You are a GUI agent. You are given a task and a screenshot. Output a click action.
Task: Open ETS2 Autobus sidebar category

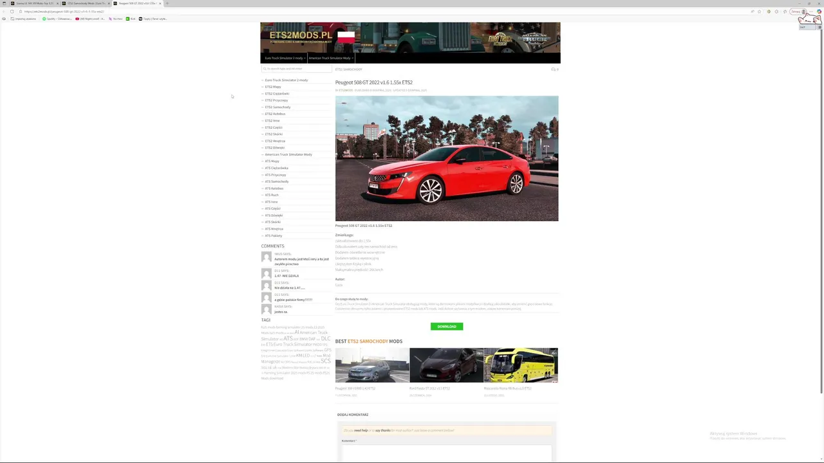[x=275, y=114]
